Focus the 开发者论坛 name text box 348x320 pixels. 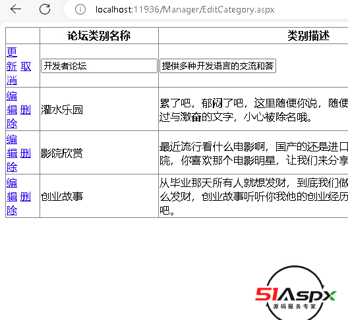99,66
